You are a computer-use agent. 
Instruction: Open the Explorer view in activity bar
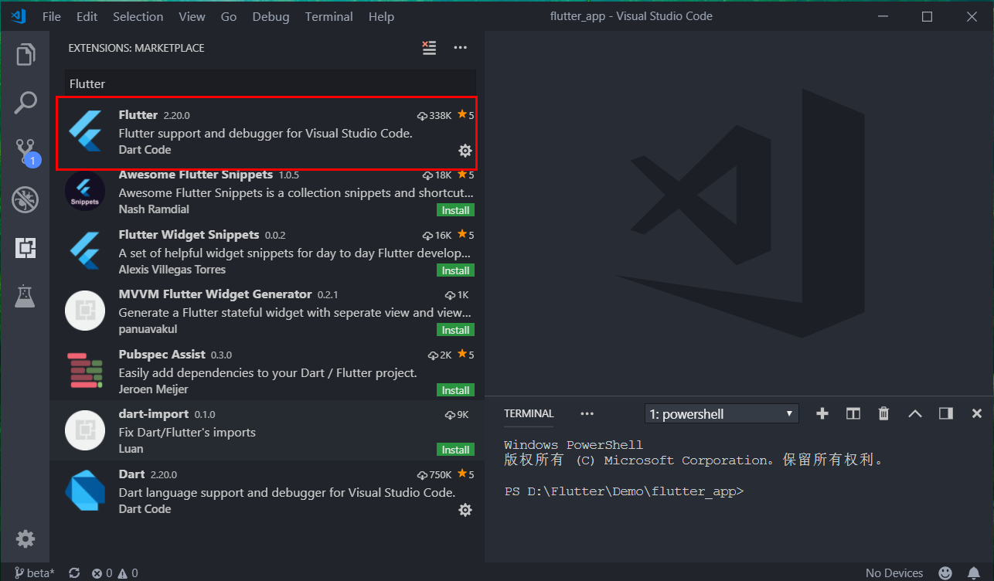[x=26, y=55]
